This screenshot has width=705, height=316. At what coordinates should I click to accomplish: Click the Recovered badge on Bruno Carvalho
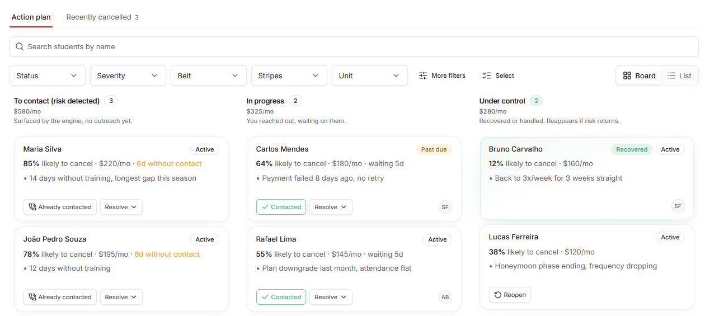point(632,149)
